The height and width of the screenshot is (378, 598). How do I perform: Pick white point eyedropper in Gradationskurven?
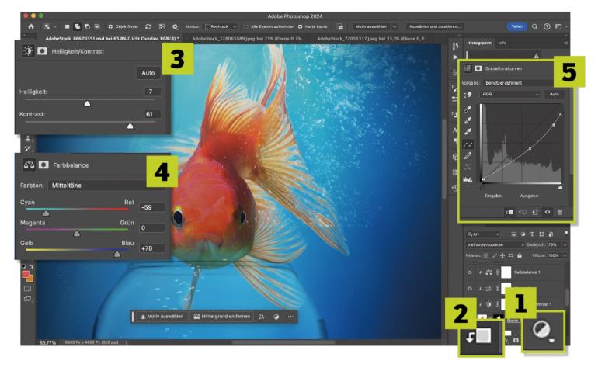coord(468,131)
